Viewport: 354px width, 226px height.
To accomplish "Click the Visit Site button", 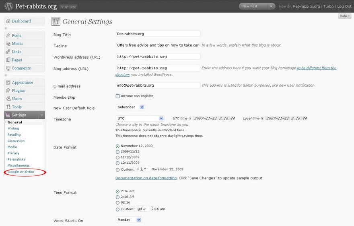I will [x=68, y=7].
